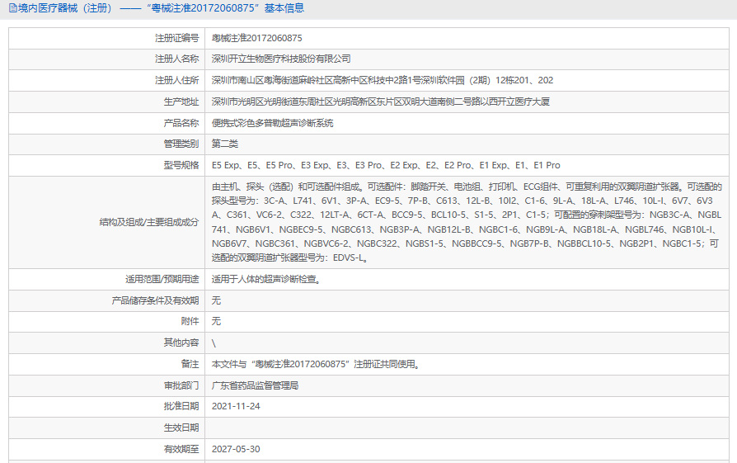Click the 型号规格 label
The height and width of the screenshot is (463, 737).
(x=181, y=166)
